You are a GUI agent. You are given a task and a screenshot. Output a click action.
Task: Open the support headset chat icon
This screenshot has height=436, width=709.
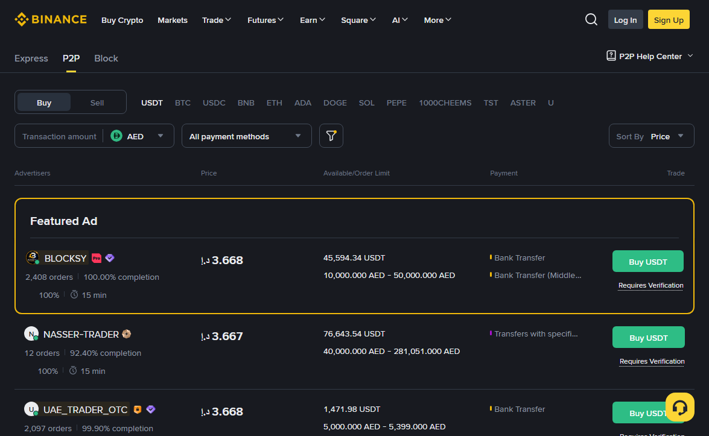tap(679, 407)
